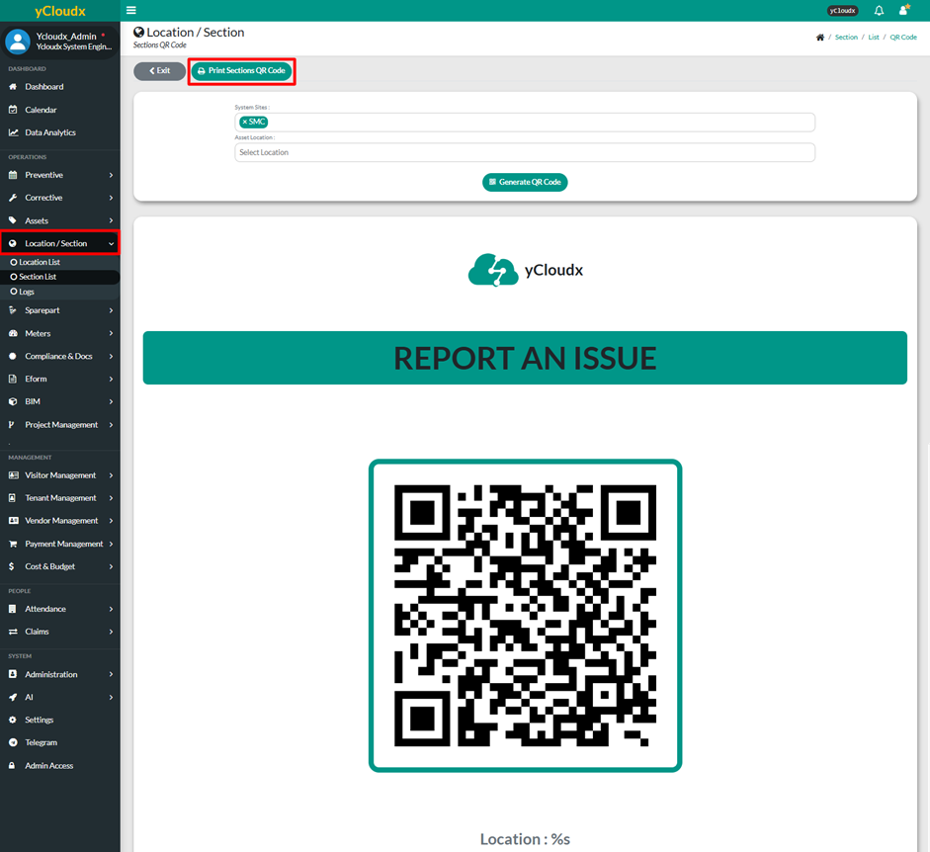
Task: Click the Sparepart icon
Action: tap(13, 310)
